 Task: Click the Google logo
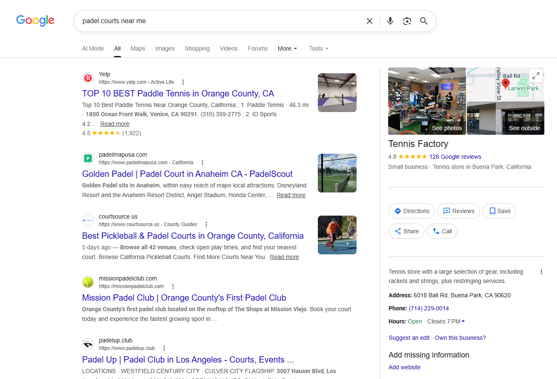coord(35,21)
